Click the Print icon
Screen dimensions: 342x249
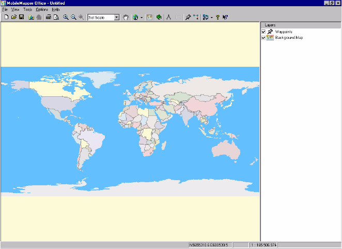pos(48,17)
